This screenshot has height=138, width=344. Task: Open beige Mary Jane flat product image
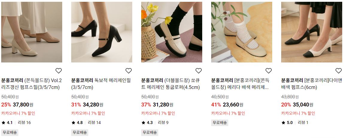point(241,32)
